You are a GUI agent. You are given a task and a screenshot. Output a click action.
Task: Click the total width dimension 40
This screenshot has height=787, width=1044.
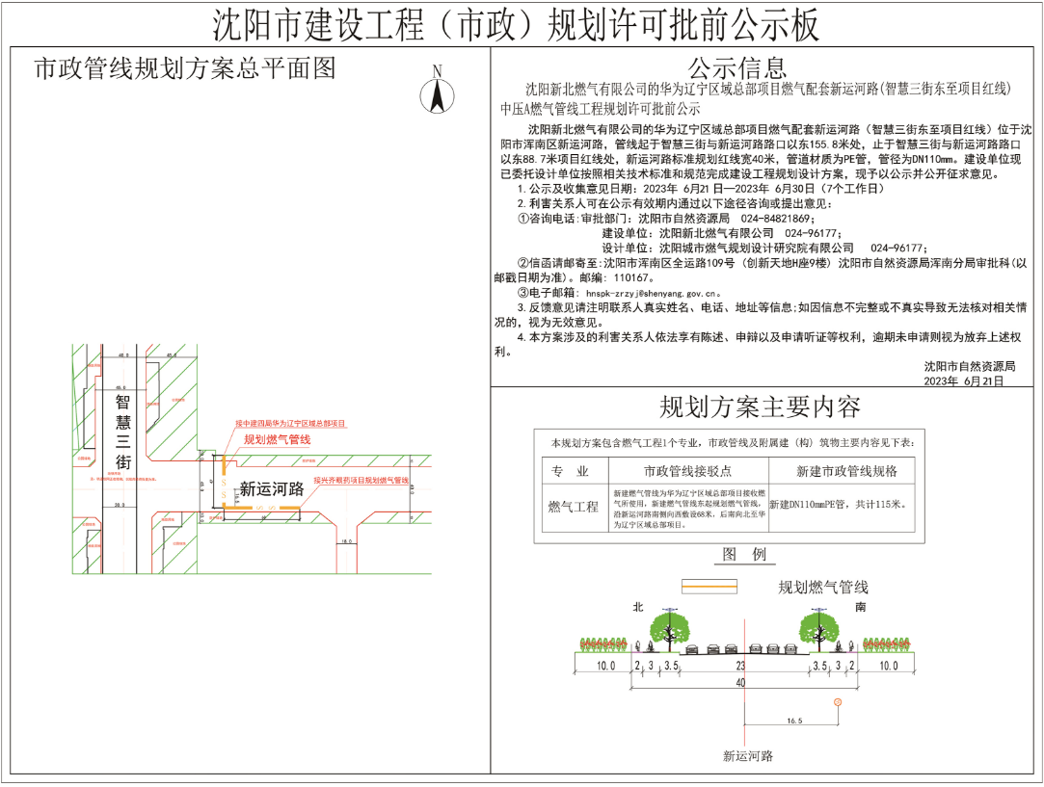coord(740,682)
